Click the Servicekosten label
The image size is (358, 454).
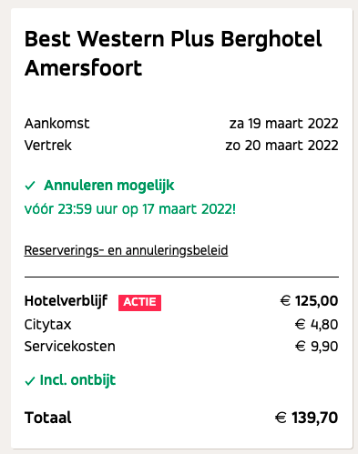(70, 347)
